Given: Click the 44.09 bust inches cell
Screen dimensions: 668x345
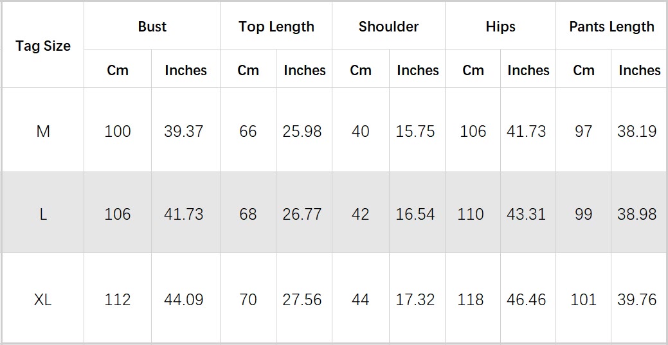Looking at the screenshot, I should click(x=184, y=299).
